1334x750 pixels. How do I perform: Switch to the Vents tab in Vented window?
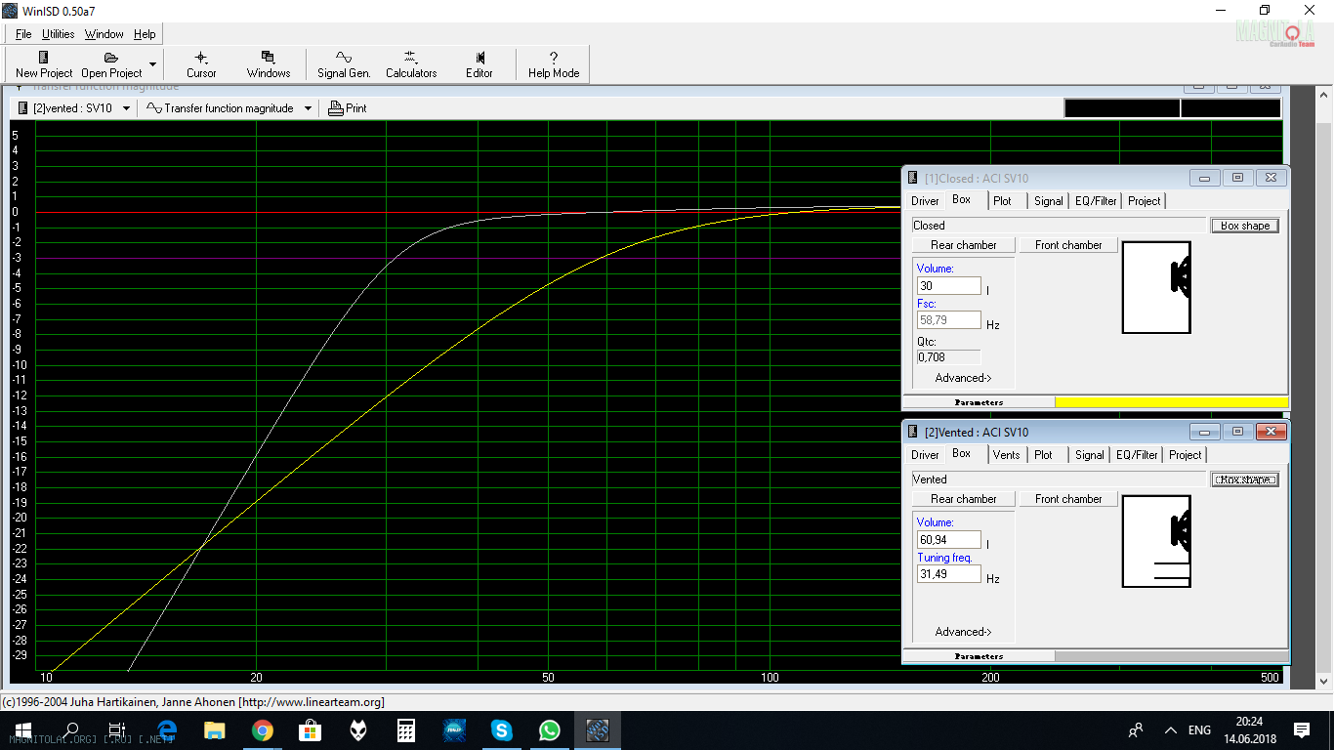click(1006, 455)
